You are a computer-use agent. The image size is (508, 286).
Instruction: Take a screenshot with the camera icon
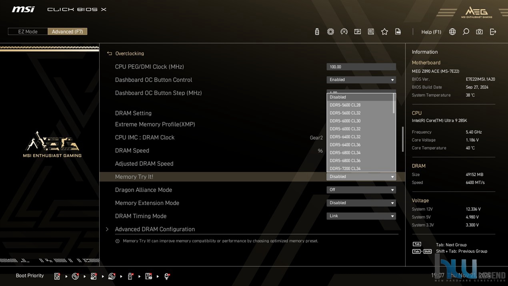coord(479,32)
